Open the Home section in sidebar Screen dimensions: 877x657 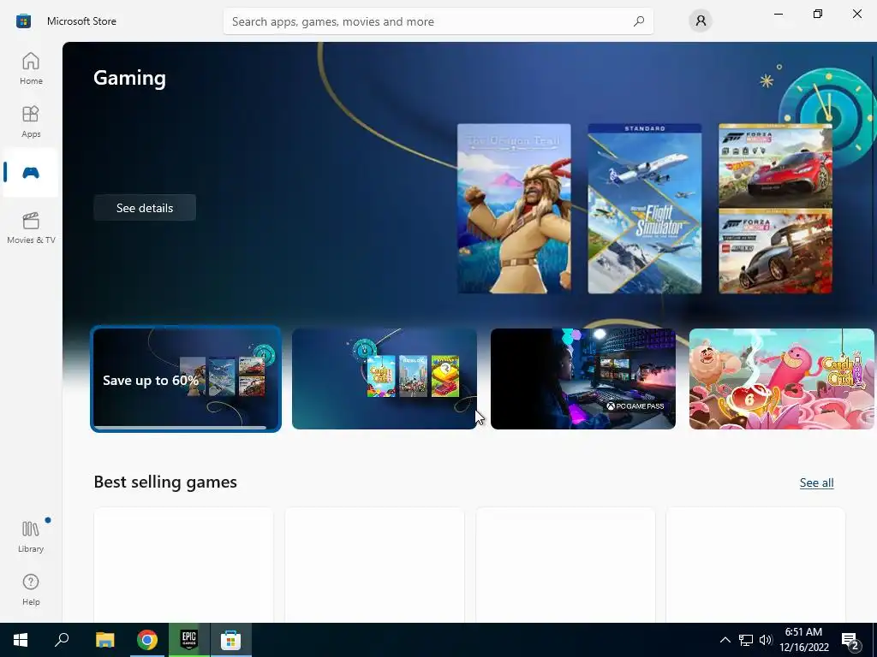31,68
